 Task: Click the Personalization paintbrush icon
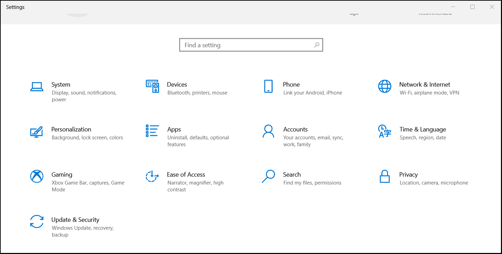[x=37, y=132]
